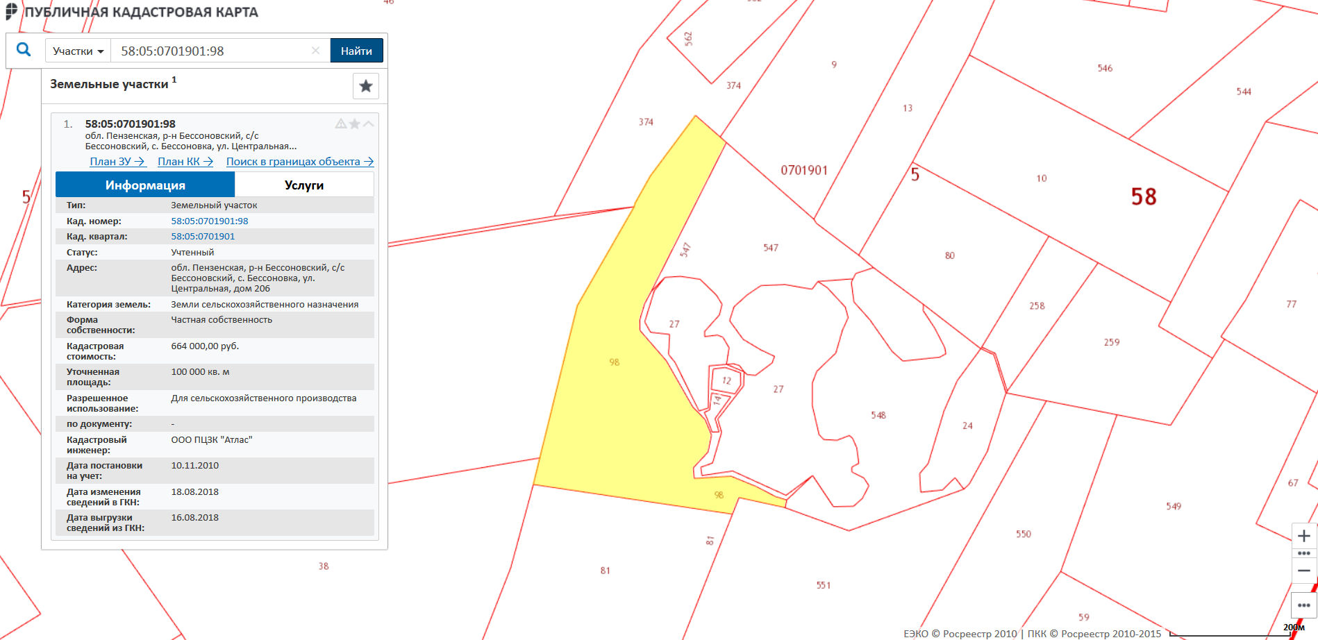Open the cadastral number link 58:05:0701901:98
This screenshot has width=1318, height=640.
pyautogui.click(x=210, y=221)
